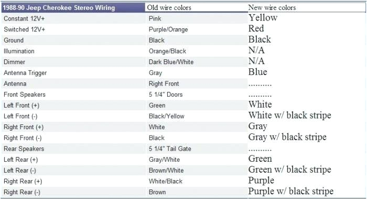367x199 pixels.
Task: Select the 'Ground' row label
Action: pyautogui.click(x=14, y=40)
